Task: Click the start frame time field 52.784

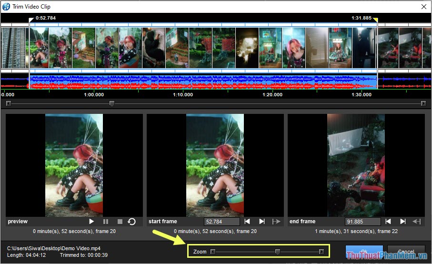Action: (222, 222)
